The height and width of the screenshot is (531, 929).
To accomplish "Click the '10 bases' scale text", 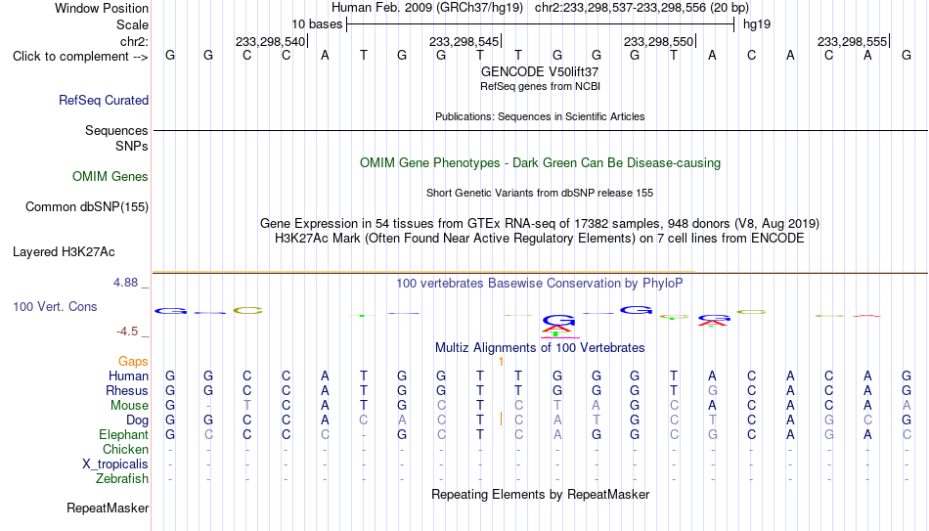I will [317, 24].
